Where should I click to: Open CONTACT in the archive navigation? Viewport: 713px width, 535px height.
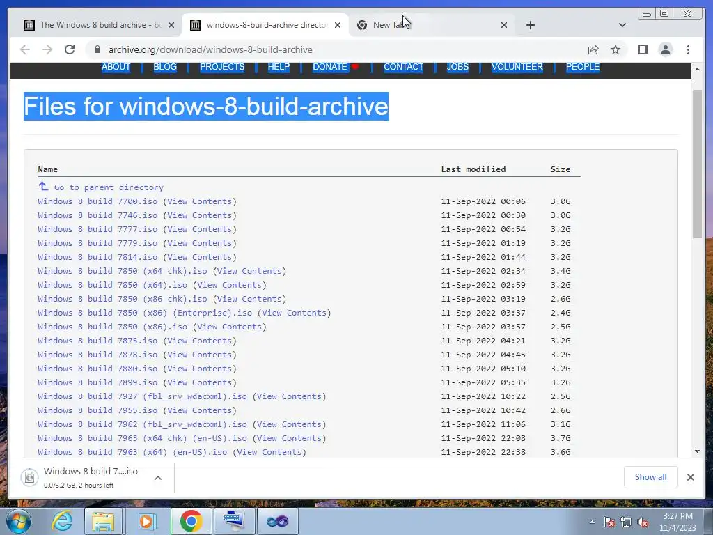(x=403, y=67)
